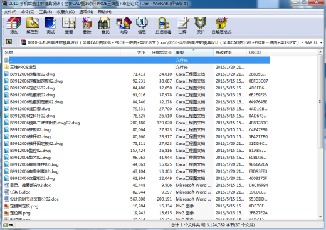Click the 添加 (Add) toolbar icon
This screenshot has width=326, height=230.
coord(14,26)
